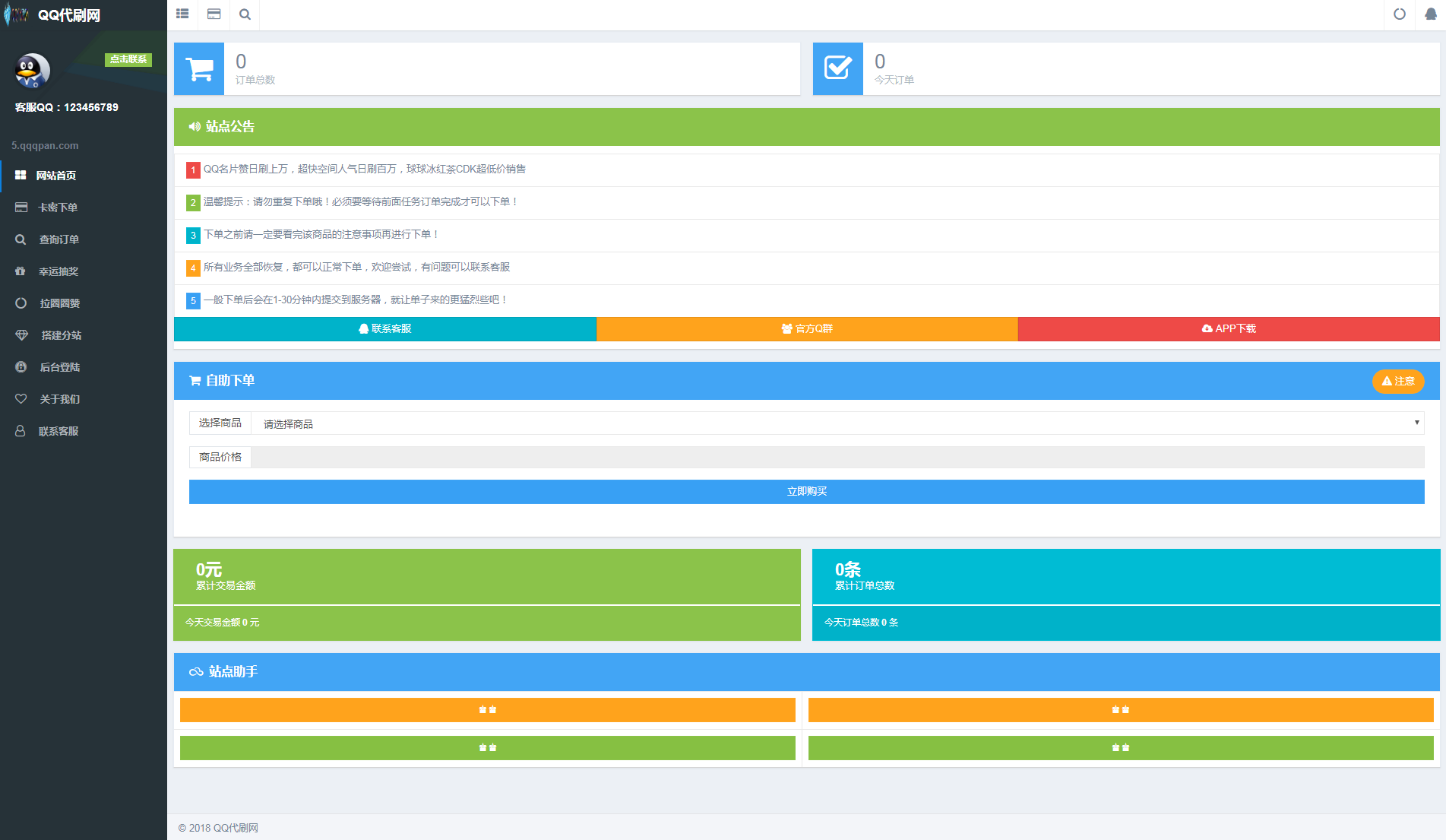Viewport: 1446px width, 840px height.
Task: Open 卡密下单 in the sidebar menu
Action: pos(58,208)
